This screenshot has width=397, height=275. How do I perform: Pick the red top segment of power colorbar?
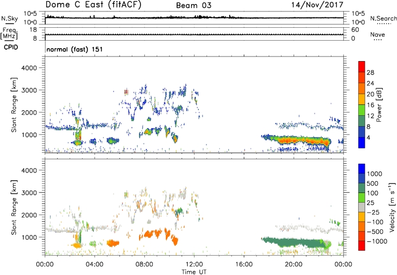coord(362,67)
